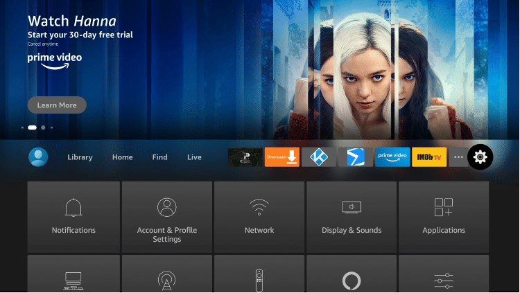Click the "Watch Hanna" headline
The image size is (520, 293).
[72, 21]
